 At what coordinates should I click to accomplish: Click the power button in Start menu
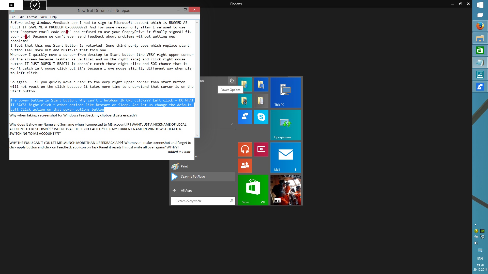pos(232,81)
